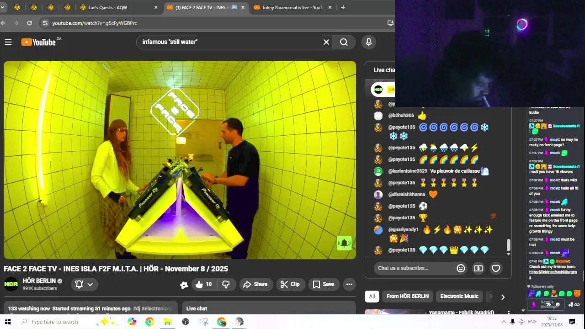Share the video

[x=255, y=284]
